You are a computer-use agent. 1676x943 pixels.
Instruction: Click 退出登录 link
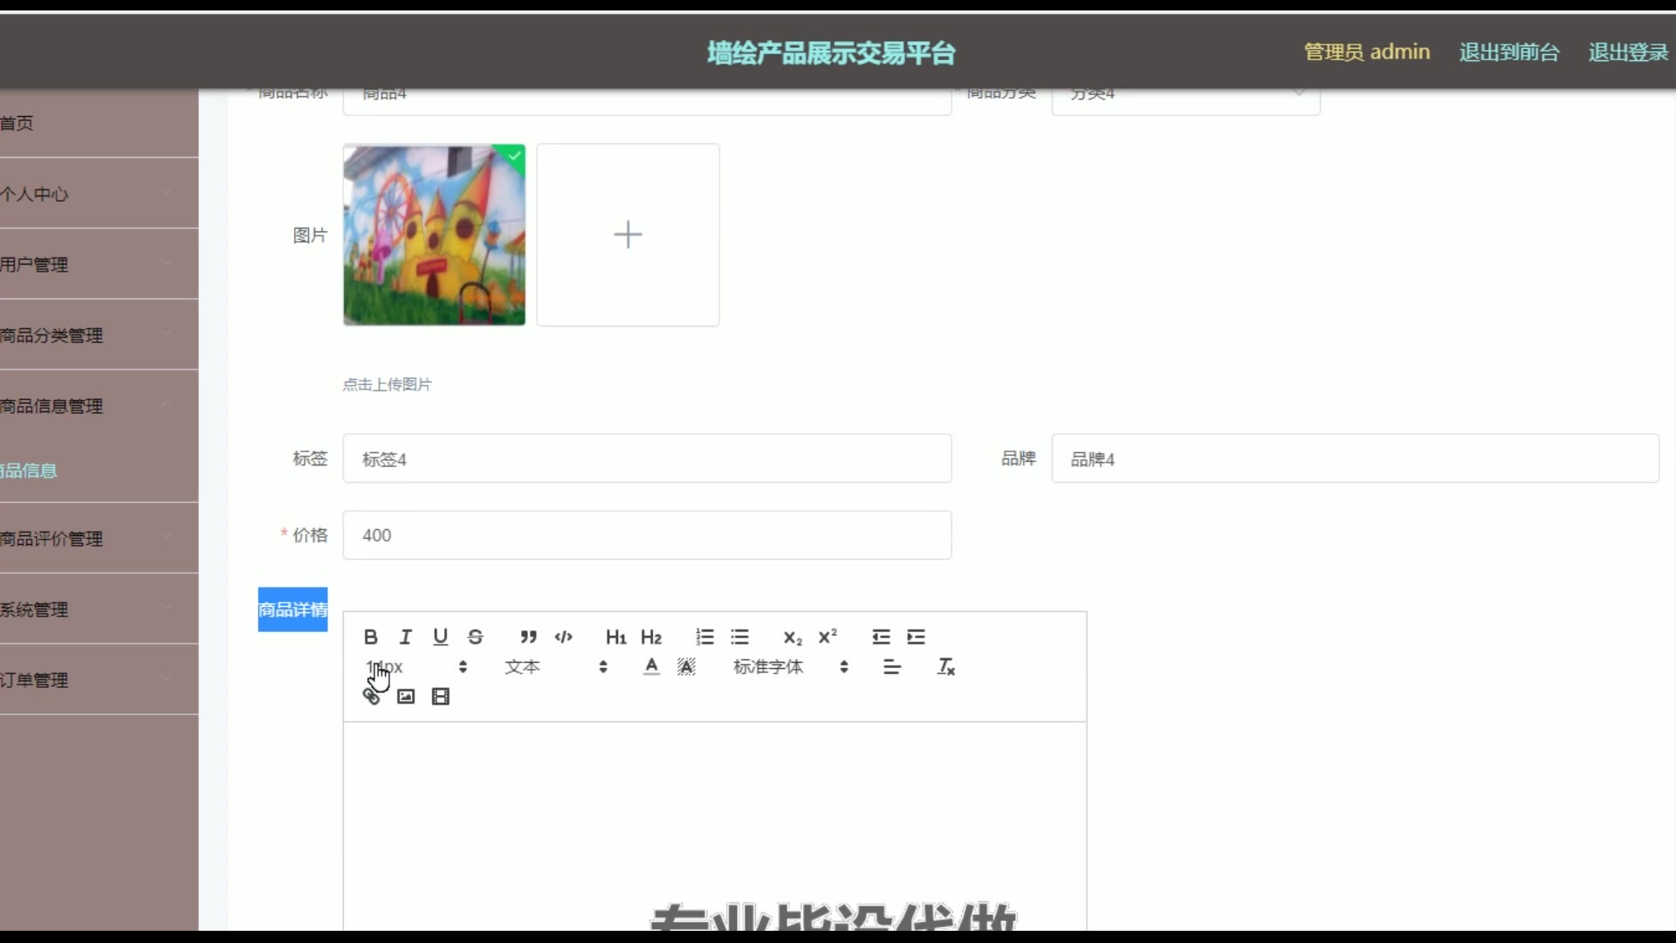pos(1627,52)
